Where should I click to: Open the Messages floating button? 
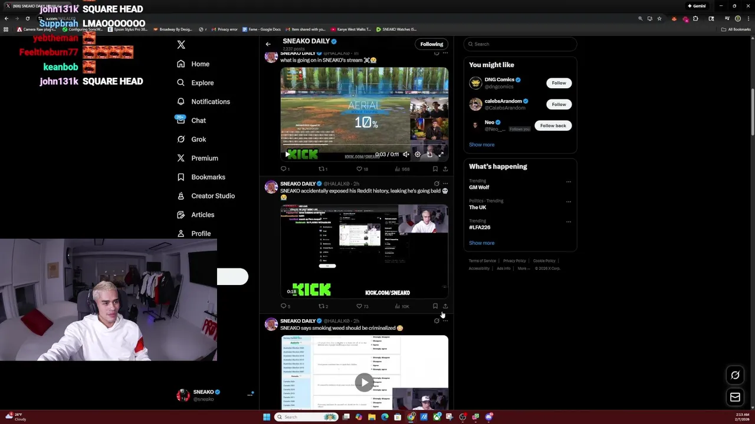tap(735, 397)
